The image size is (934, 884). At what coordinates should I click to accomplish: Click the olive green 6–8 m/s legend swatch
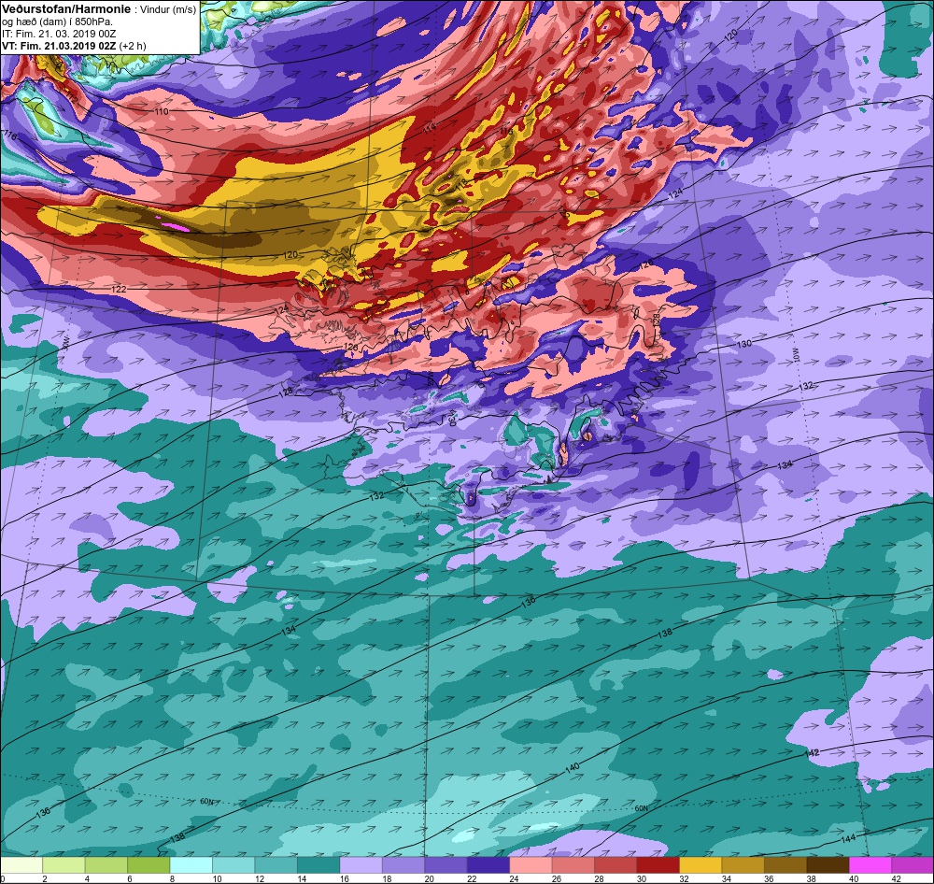149,865
